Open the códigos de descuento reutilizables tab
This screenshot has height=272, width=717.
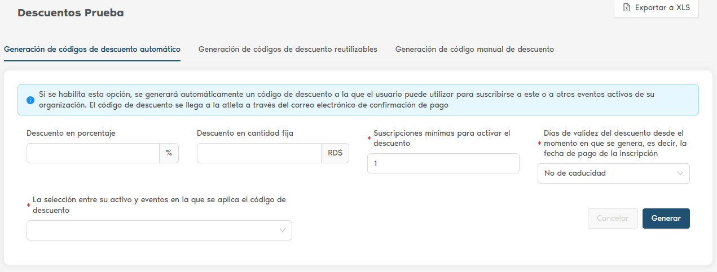pos(288,49)
